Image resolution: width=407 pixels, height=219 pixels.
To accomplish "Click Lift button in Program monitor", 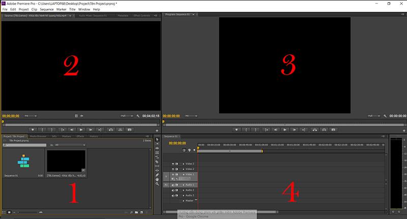I will pyautogui.click(x=314, y=130).
